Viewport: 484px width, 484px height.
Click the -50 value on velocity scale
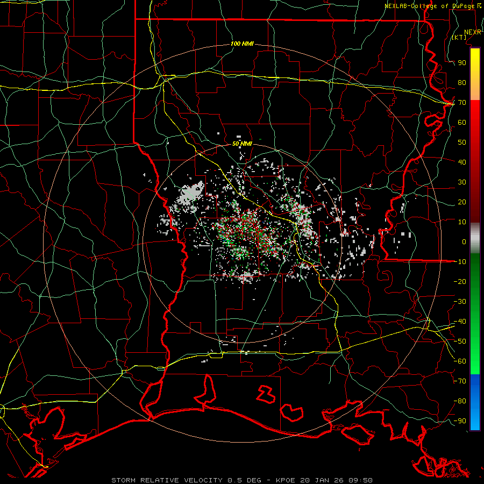click(460, 341)
